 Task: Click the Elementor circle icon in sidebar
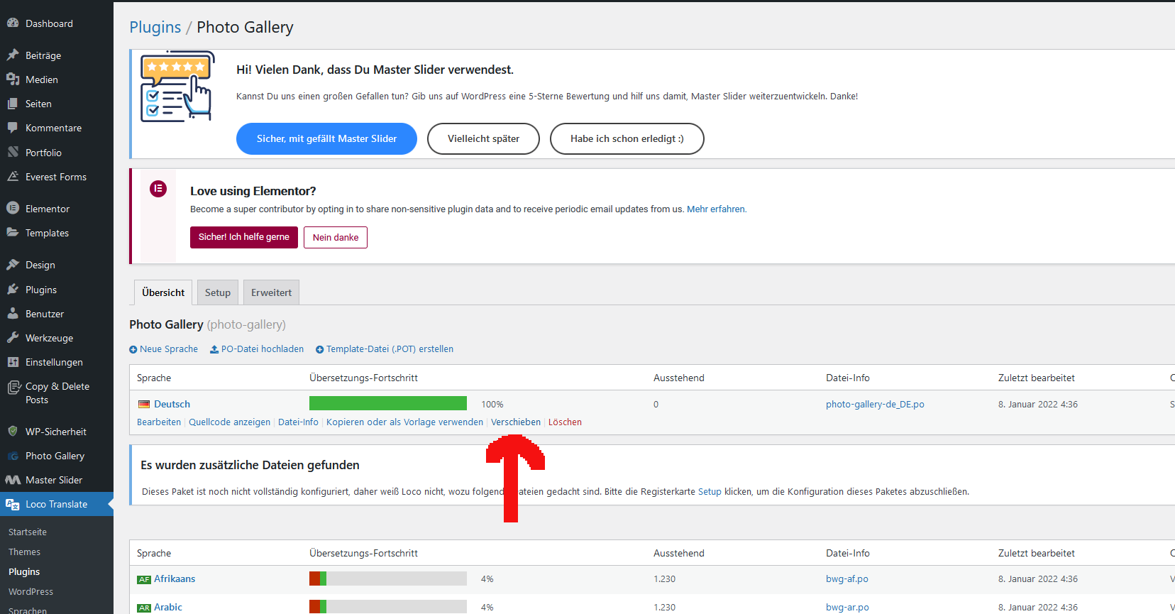13,209
